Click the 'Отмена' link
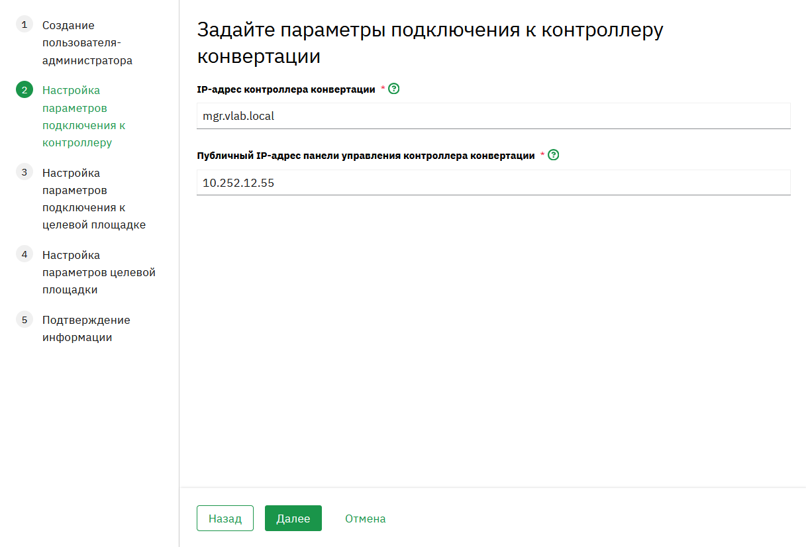This screenshot has height=547, width=806. [x=366, y=519]
